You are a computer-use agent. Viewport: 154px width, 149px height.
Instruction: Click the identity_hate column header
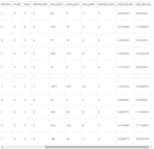[40, 4]
